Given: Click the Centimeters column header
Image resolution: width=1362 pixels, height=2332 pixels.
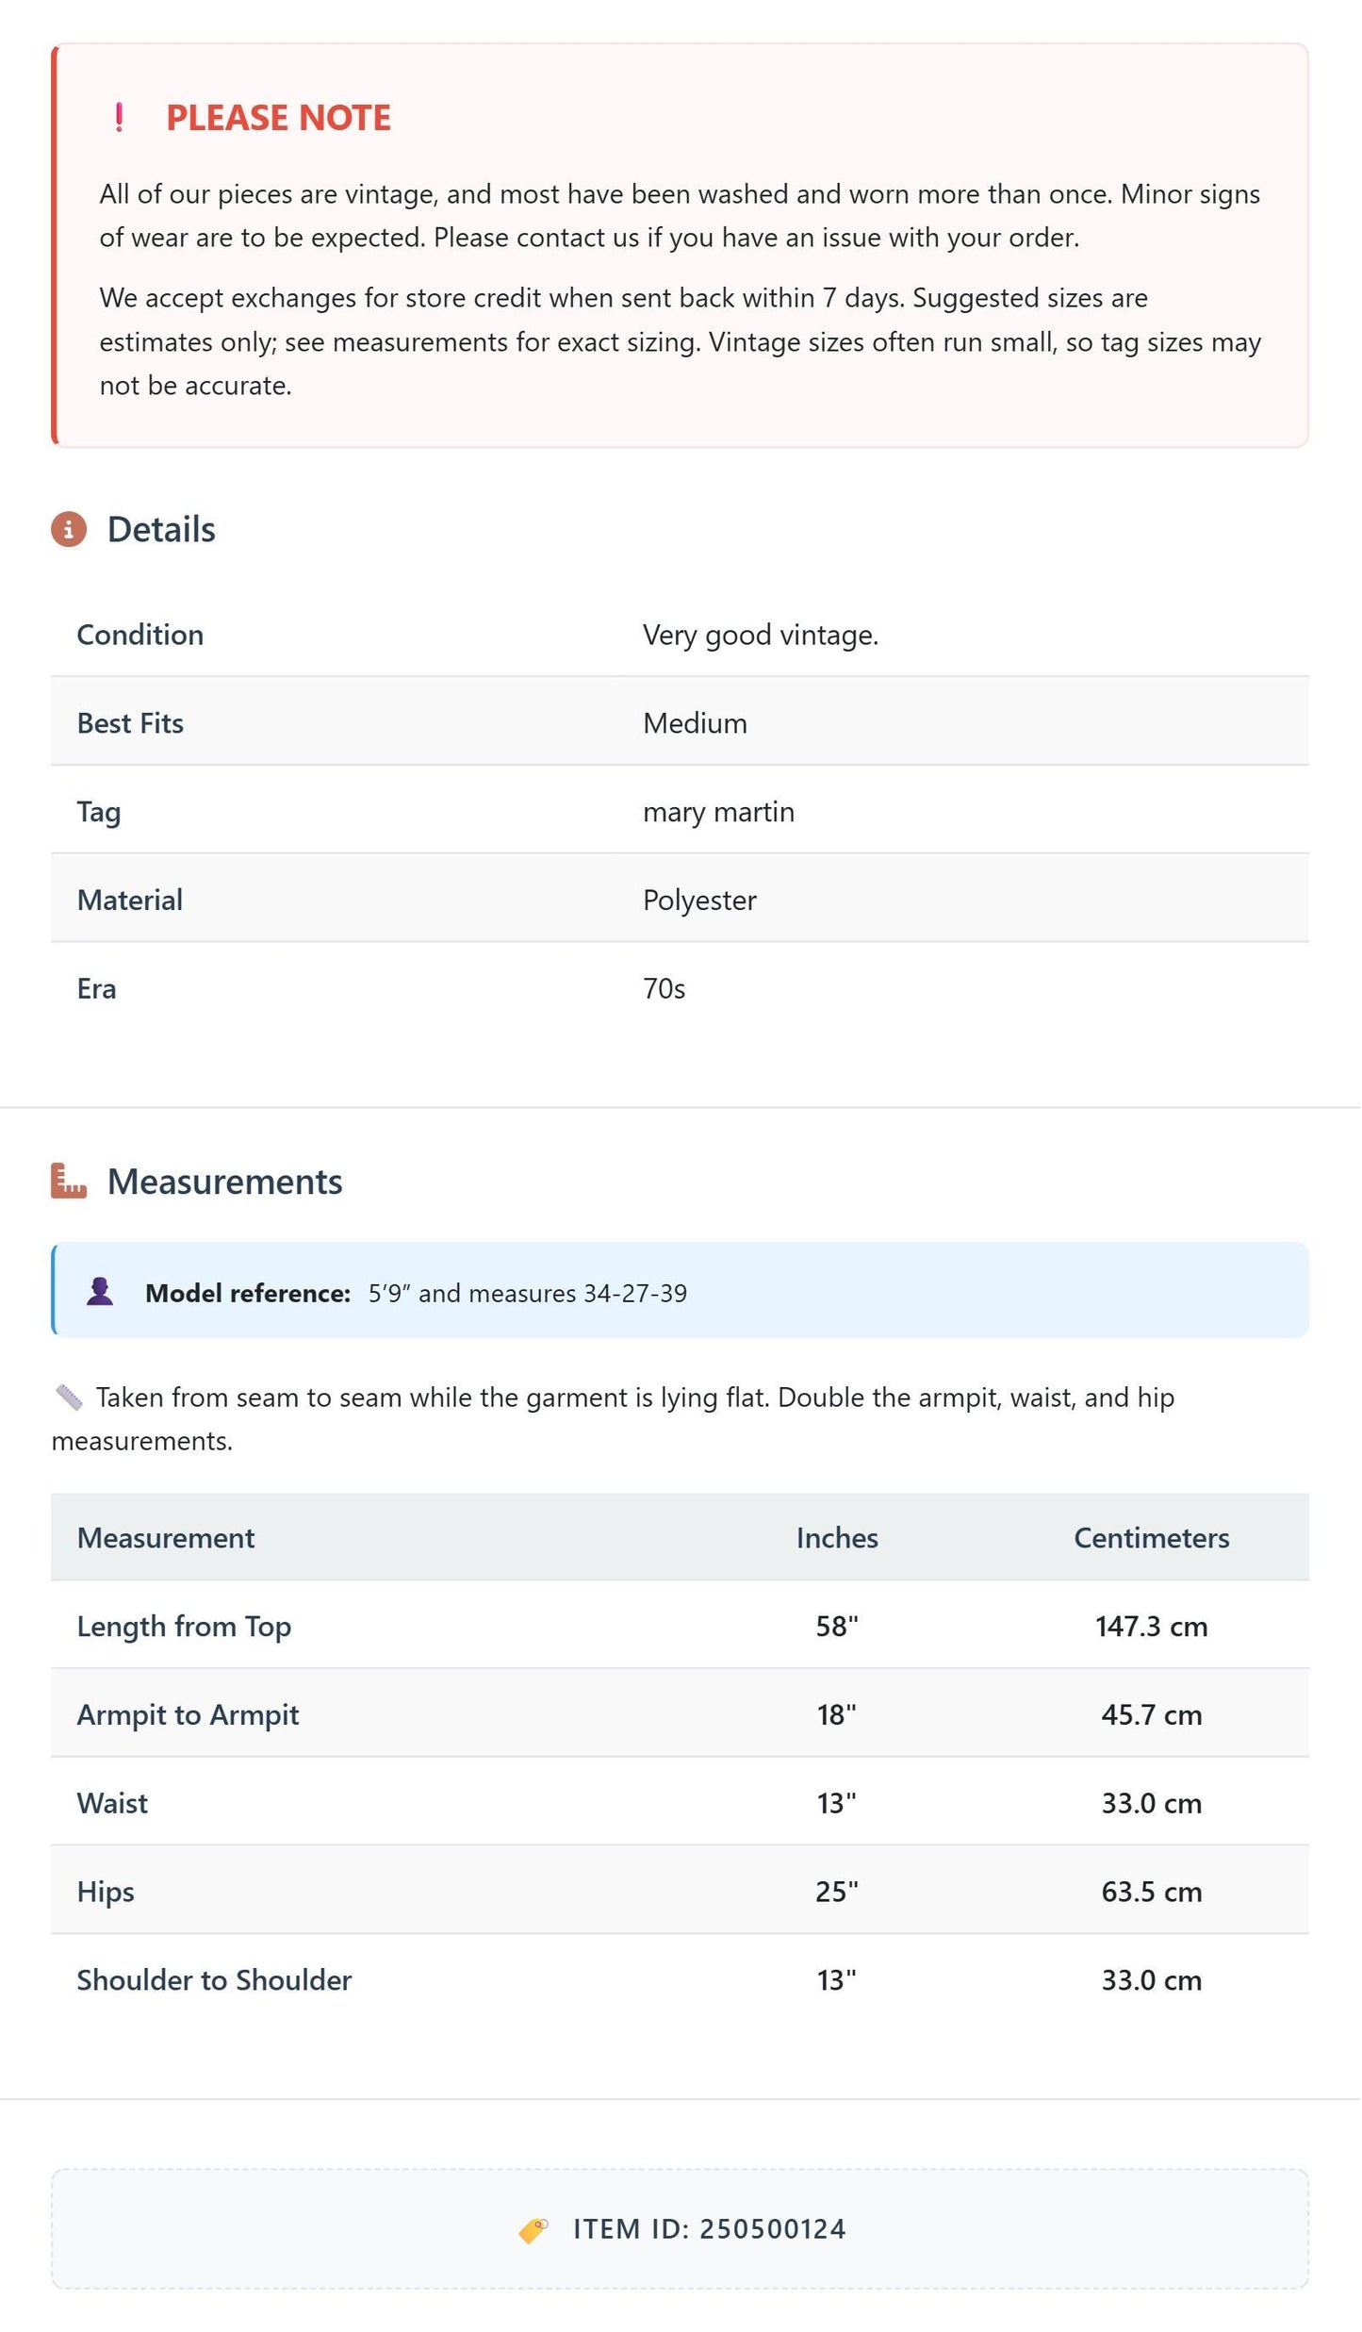Looking at the screenshot, I should [1152, 1538].
